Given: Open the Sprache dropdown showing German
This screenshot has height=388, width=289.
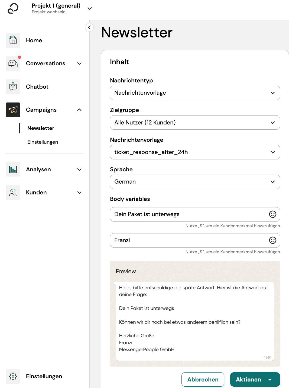Looking at the screenshot, I should [273, 182].
